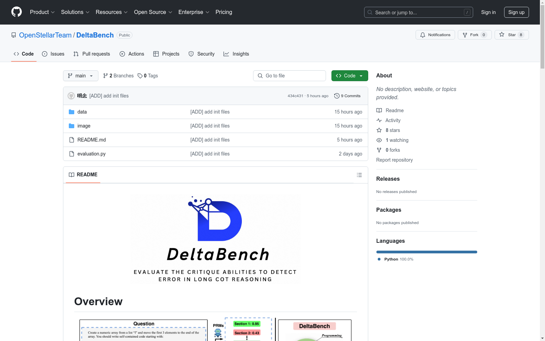
Task: Open the commit hash 434c431
Action: pos(295,96)
